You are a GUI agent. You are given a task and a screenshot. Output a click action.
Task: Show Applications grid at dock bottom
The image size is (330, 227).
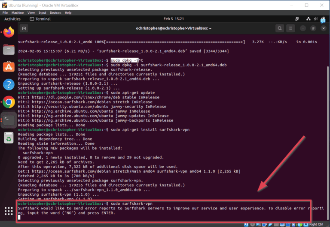[x=9, y=211]
